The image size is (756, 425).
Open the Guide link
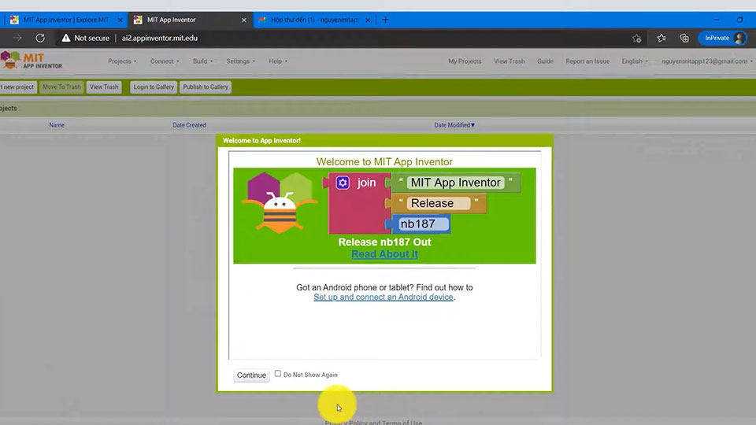(545, 61)
